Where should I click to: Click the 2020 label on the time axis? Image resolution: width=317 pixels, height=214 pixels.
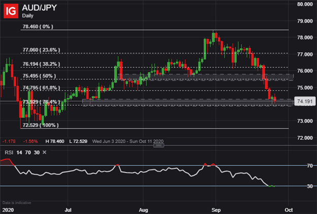(8, 210)
